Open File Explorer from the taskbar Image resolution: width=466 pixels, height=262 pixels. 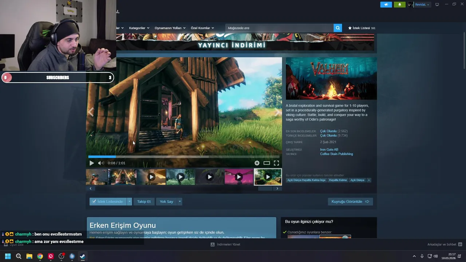point(29,256)
